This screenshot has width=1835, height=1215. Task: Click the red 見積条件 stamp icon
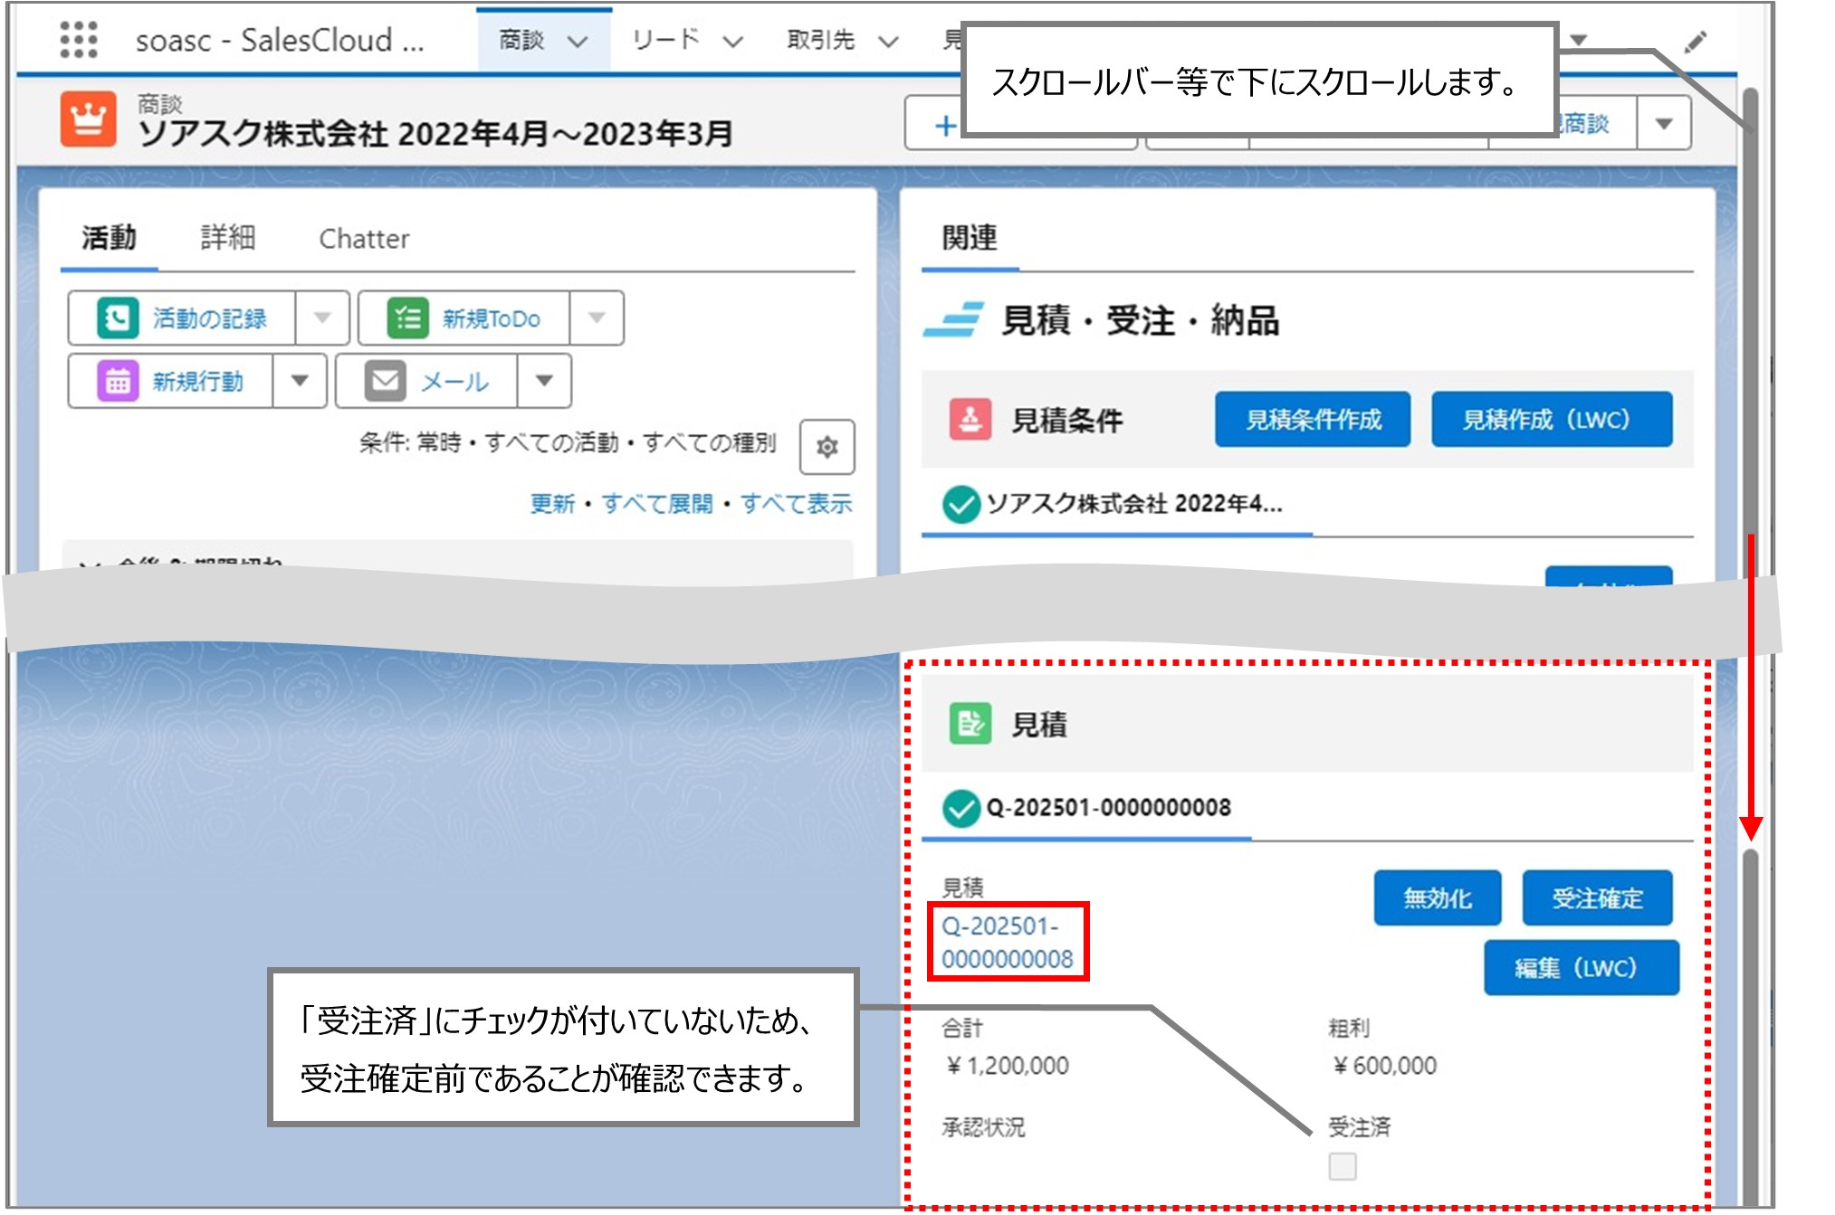pos(970,420)
